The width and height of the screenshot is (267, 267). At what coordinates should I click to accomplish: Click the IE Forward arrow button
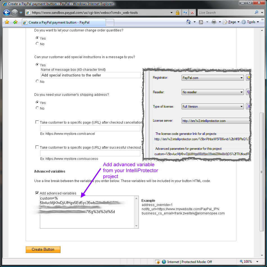(15, 12)
